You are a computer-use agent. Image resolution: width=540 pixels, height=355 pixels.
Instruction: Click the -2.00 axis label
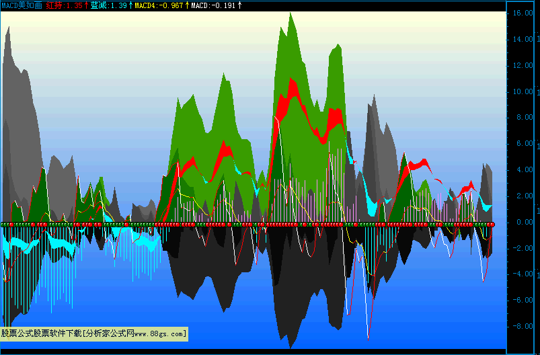pos(523,248)
